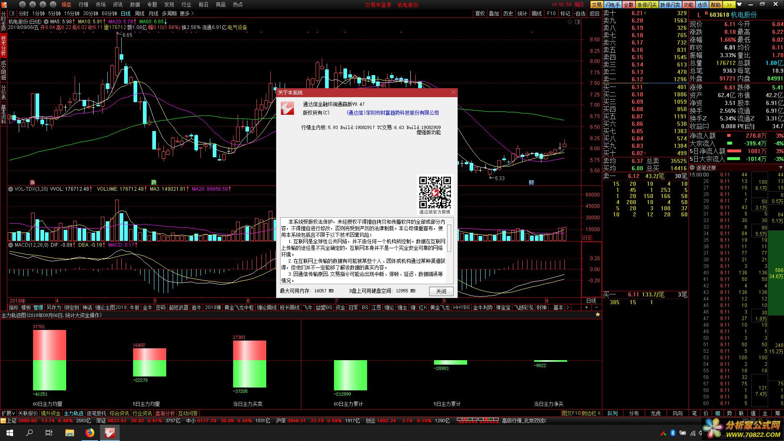The height and width of the screenshot is (441, 784).
Task: Click the circled arrow beside 逐笔还原
Action: [x=693, y=168]
